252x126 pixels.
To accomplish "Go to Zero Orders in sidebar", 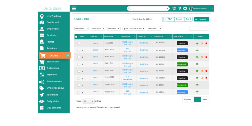I will tap(53, 62).
